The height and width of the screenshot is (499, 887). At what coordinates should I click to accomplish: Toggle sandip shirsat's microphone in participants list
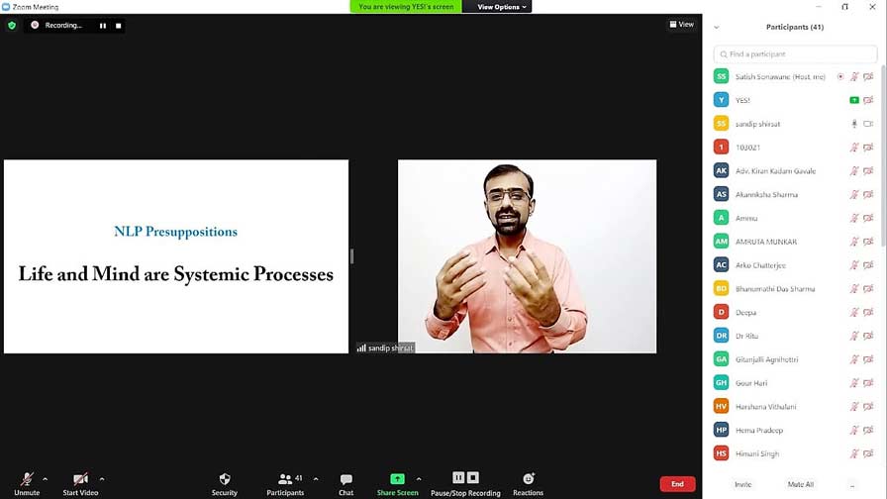853,124
